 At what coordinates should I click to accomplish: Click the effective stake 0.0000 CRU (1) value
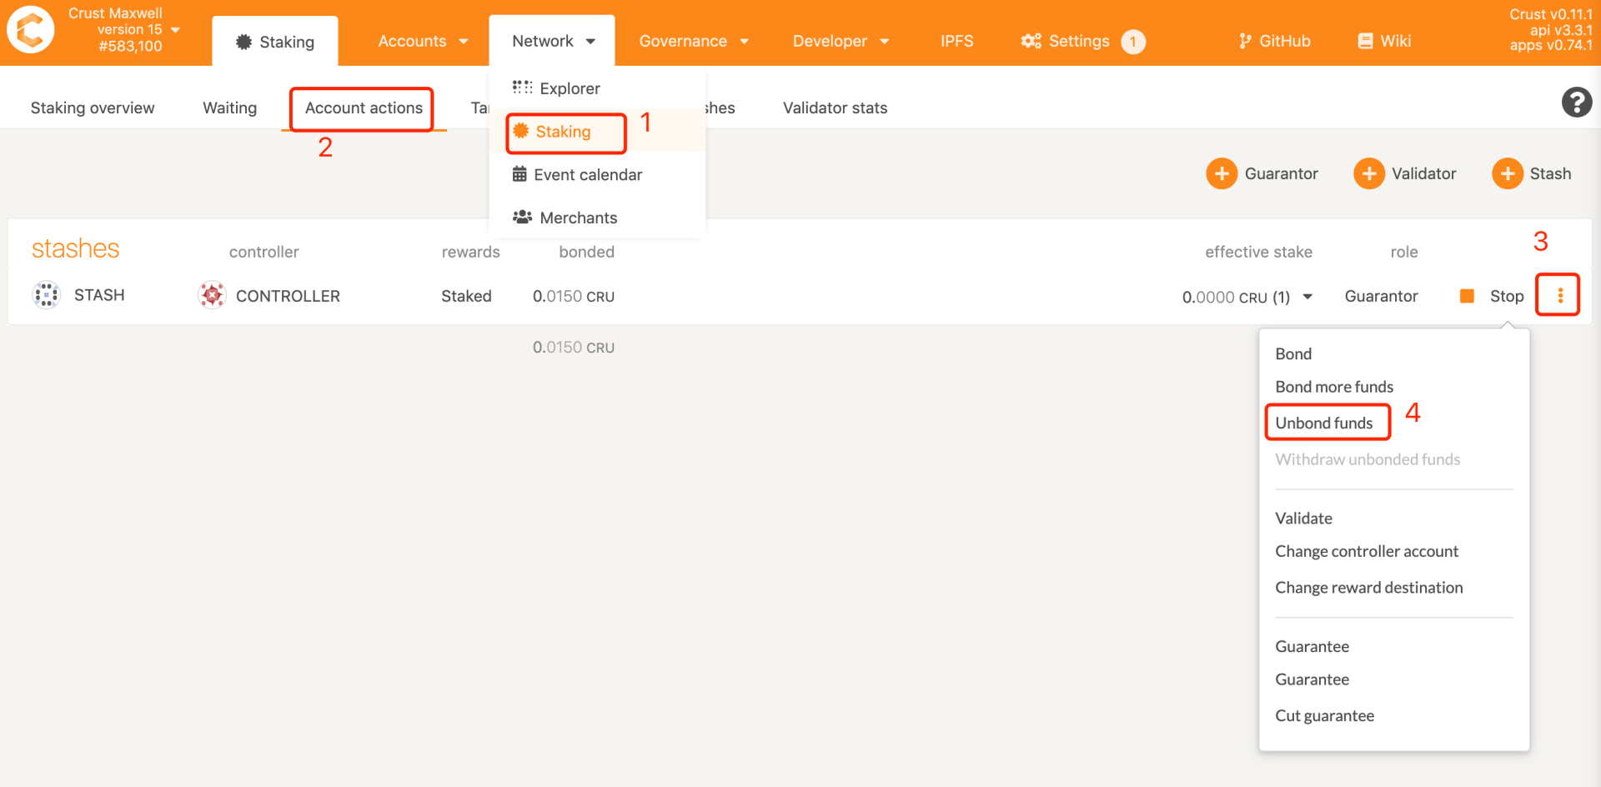point(1236,297)
